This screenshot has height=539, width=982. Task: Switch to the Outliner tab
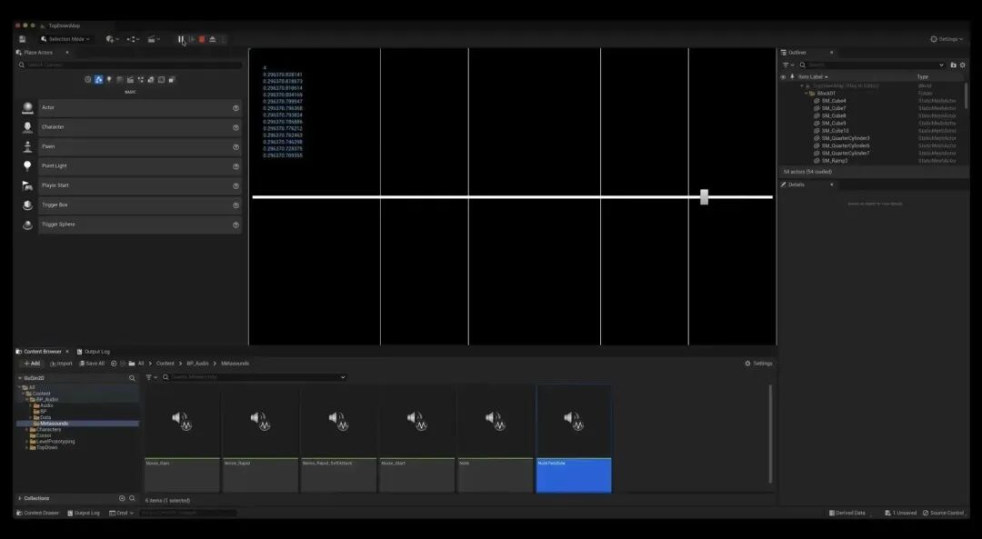point(797,53)
